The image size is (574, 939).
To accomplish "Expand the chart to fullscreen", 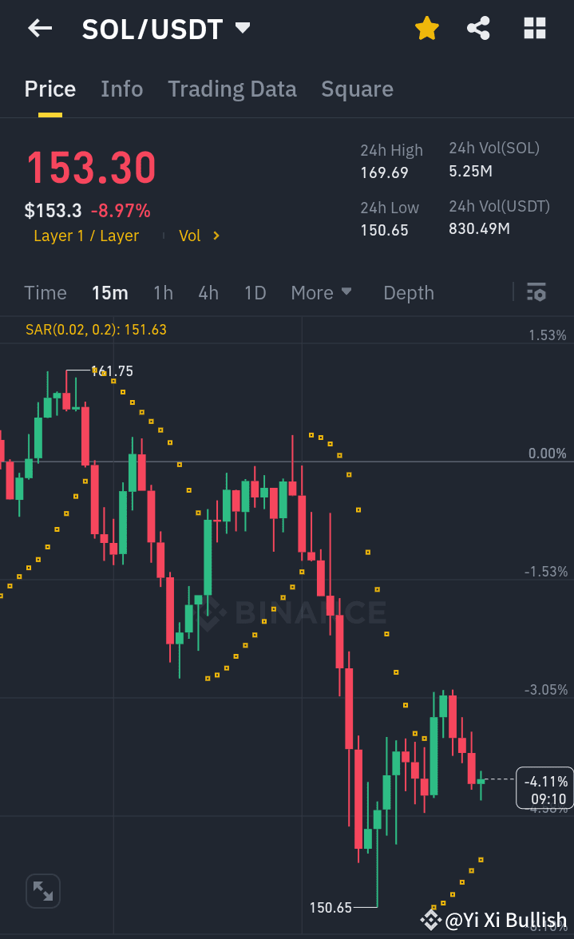I will (x=42, y=890).
